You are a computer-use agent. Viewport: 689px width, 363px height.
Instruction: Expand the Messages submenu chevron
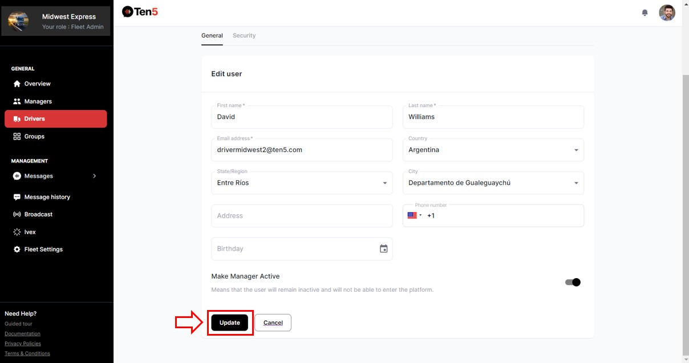pos(95,176)
